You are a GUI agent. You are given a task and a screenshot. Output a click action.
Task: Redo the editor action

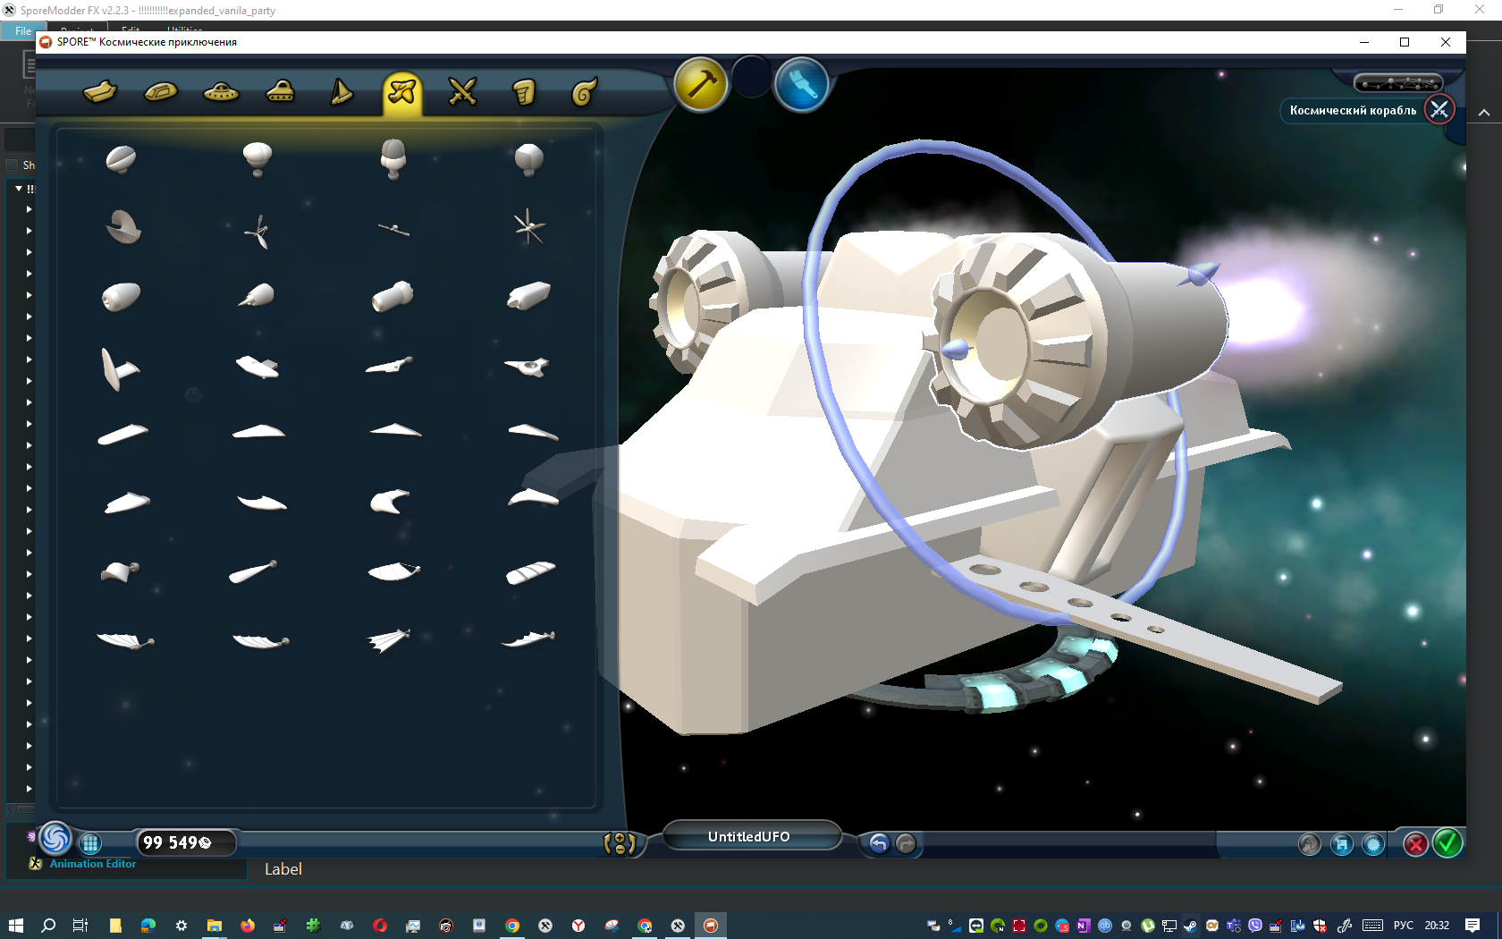pyautogui.click(x=906, y=843)
